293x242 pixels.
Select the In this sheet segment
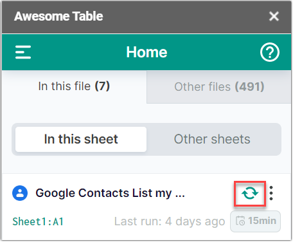tap(81, 139)
